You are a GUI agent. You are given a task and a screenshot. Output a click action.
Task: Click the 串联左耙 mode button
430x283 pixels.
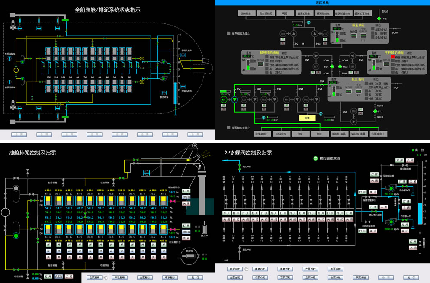click(x=235, y=269)
